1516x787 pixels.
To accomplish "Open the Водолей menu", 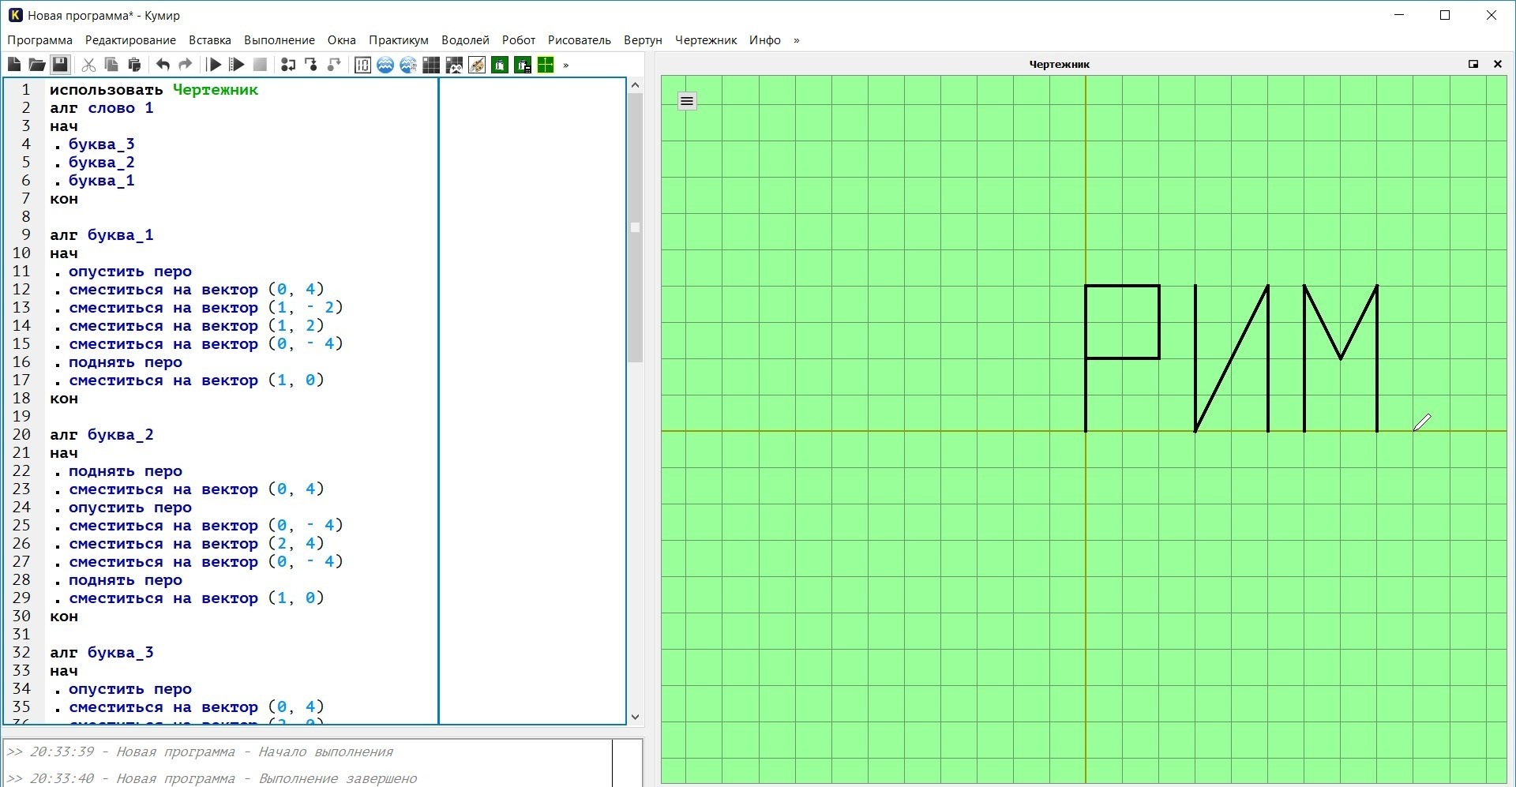I will pyautogui.click(x=465, y=40).
